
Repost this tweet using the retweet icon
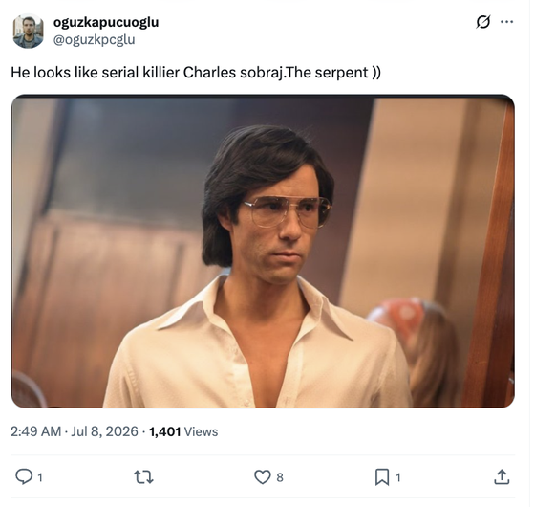coord(143,476)
